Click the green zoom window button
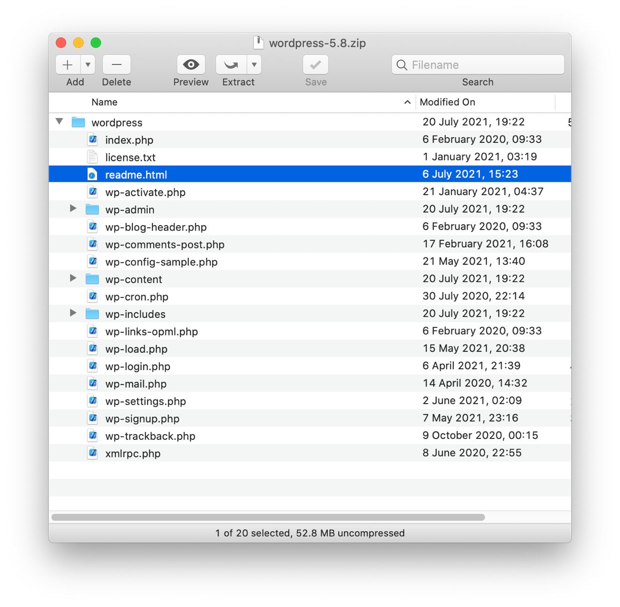Viewport: 620px width, 607px height. click(96, 43)
